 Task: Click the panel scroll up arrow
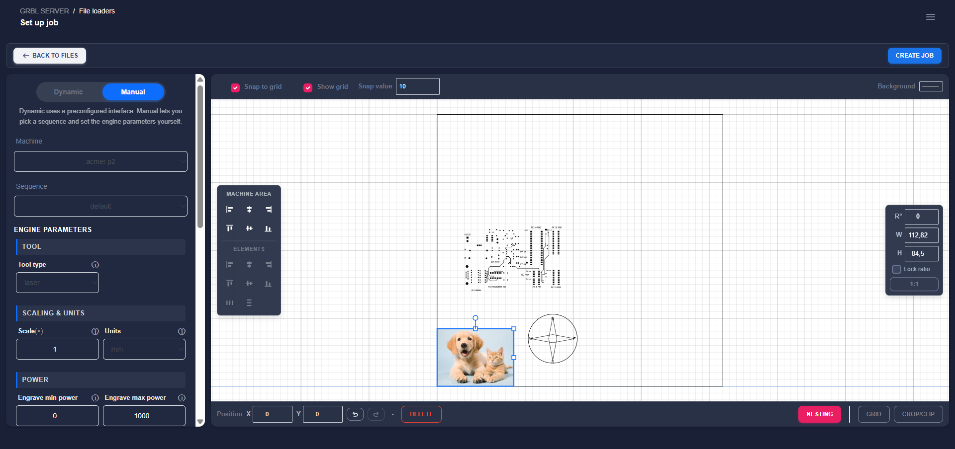(x=200, y=79)
